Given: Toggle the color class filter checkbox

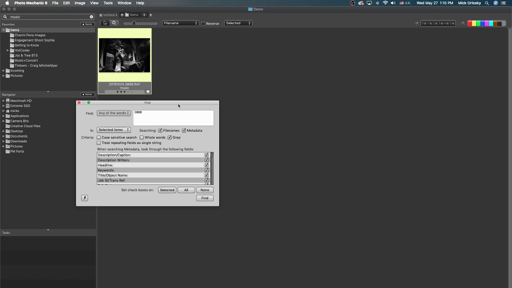Looking at the screenshot, I should click(463, 24).
